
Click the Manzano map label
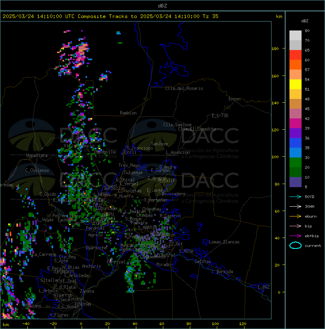pyautogui.click(x=33, y=306)
